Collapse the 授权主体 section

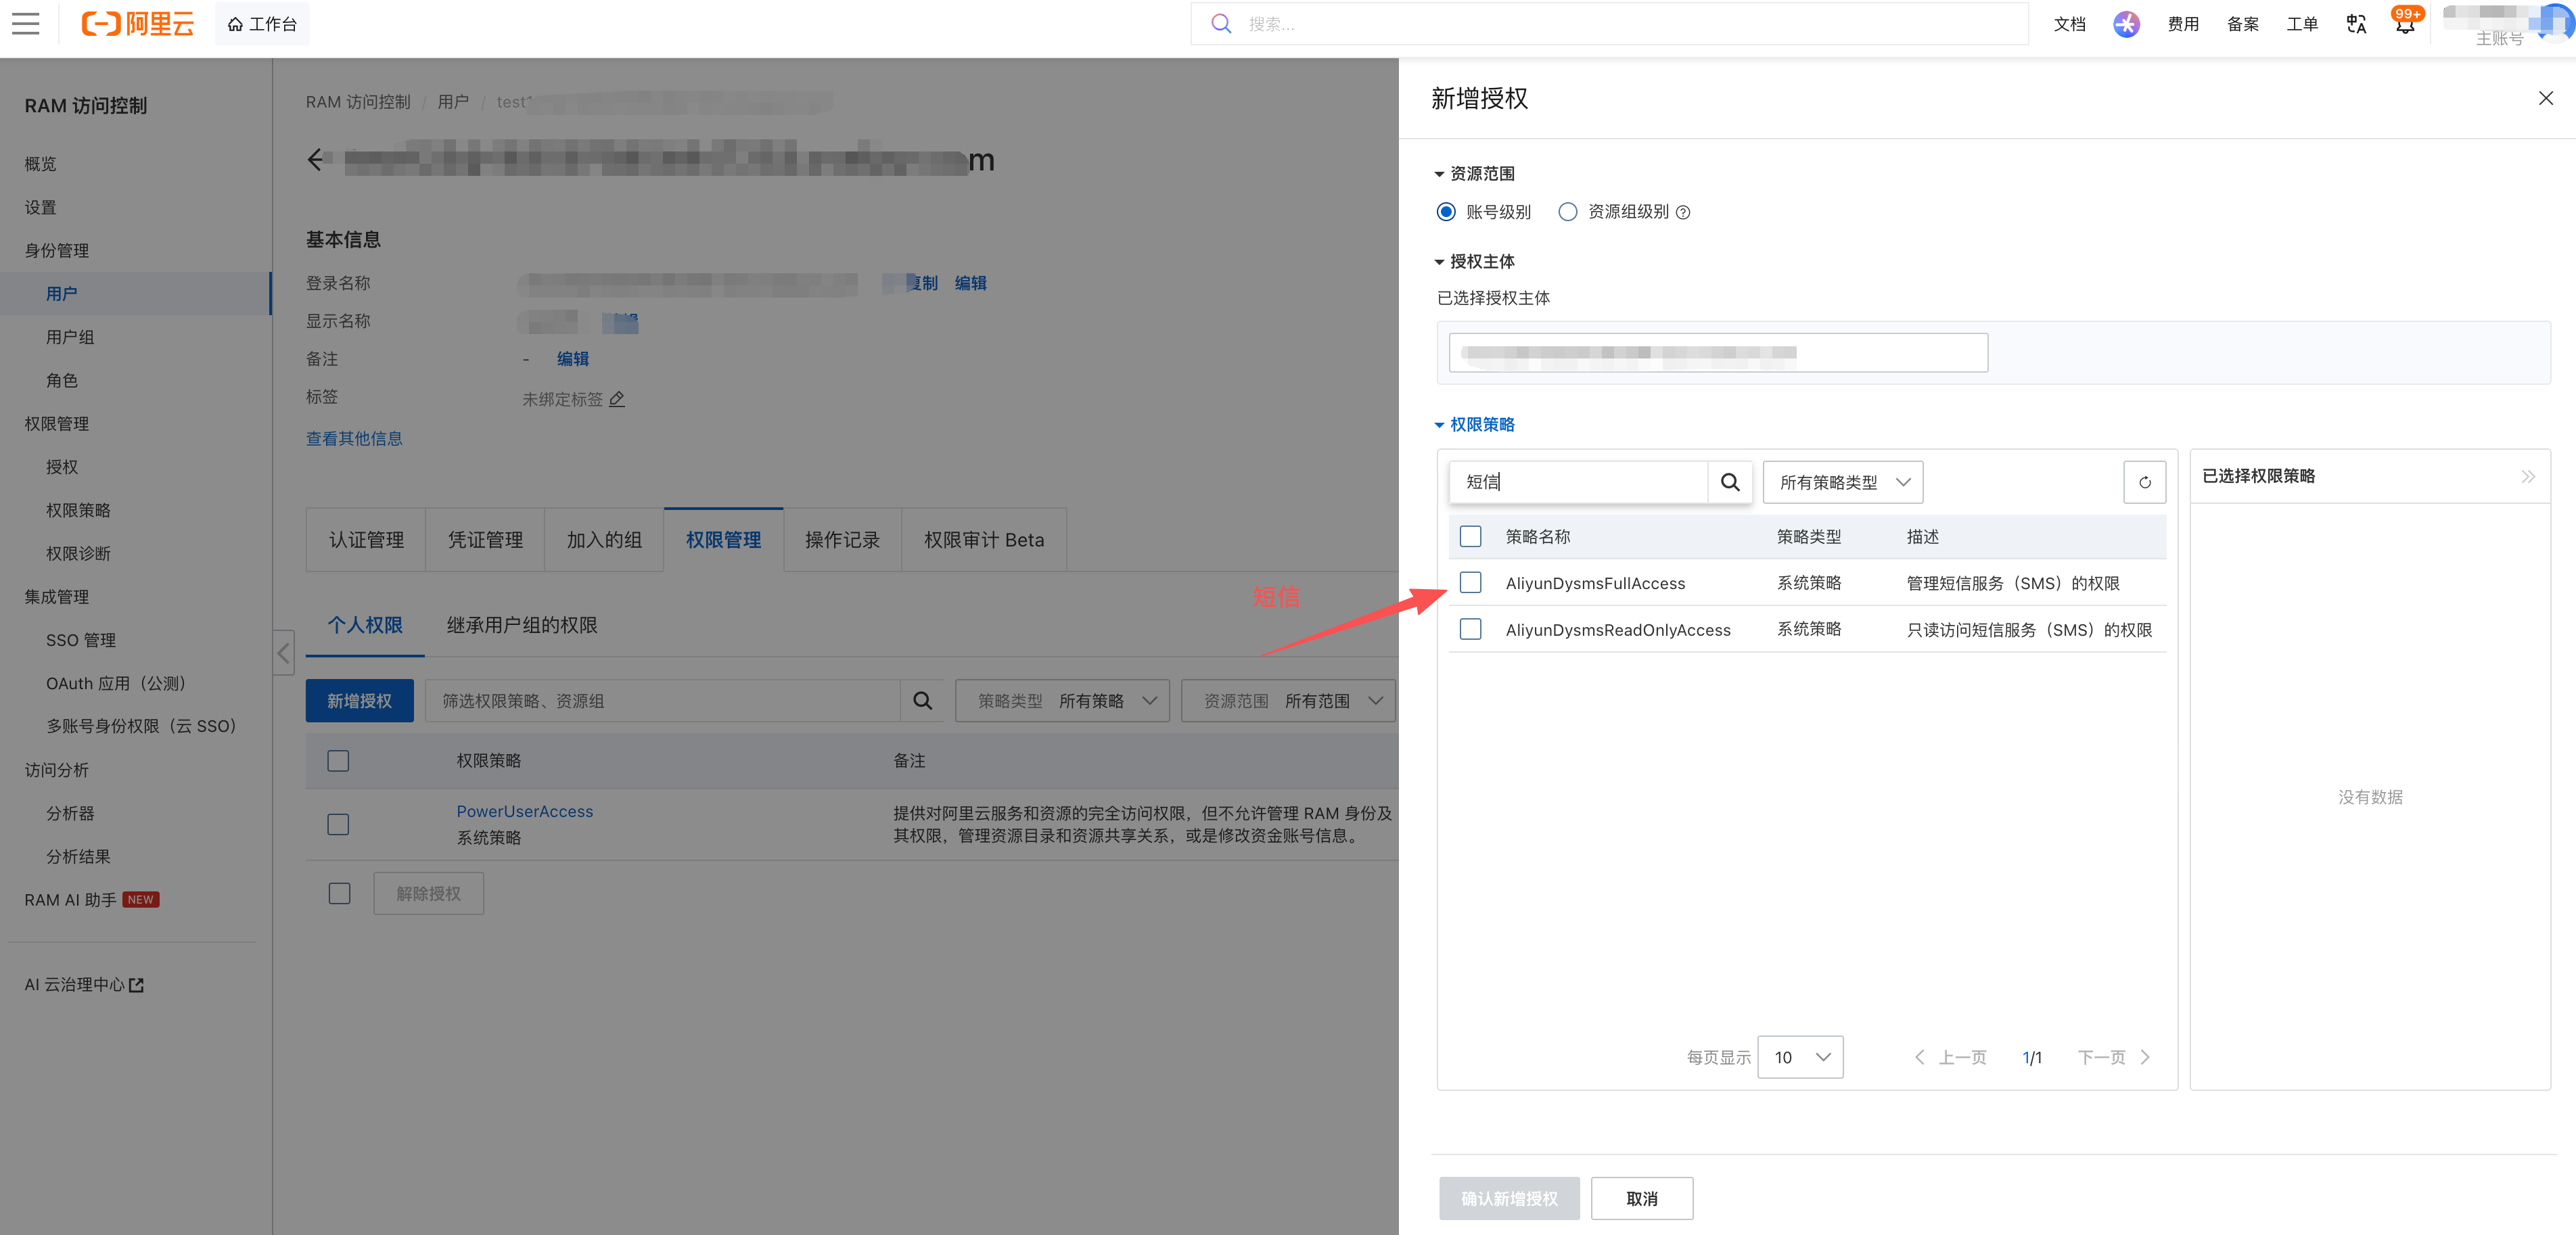(x=1474, y=262)
